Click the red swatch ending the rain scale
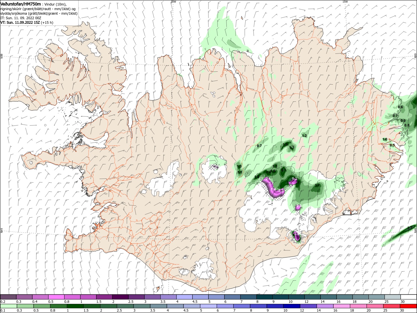The width and height of the screenshot is (417, 313). pyautogui.click(x=408, y=306)
